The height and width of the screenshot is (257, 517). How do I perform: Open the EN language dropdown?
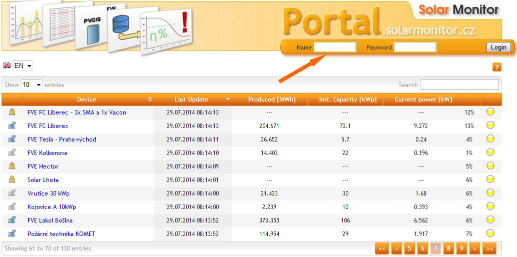23,65
